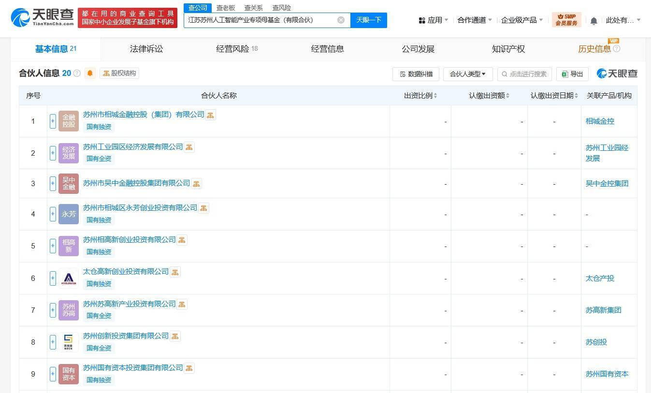Click the Accelerator logo of 太仓高新创业投资
This screenshot has width=651, height=393.
coord(69,278)
